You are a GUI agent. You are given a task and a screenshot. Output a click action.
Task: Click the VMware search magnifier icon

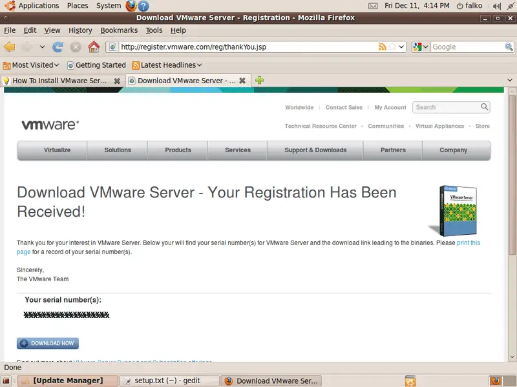(484, 106)
